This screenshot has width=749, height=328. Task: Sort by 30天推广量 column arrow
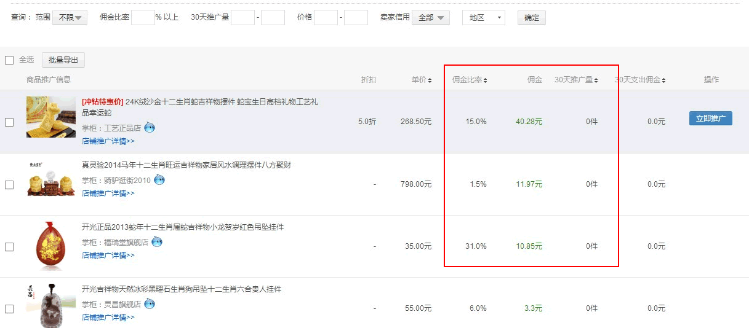click(x=596, y=80)
